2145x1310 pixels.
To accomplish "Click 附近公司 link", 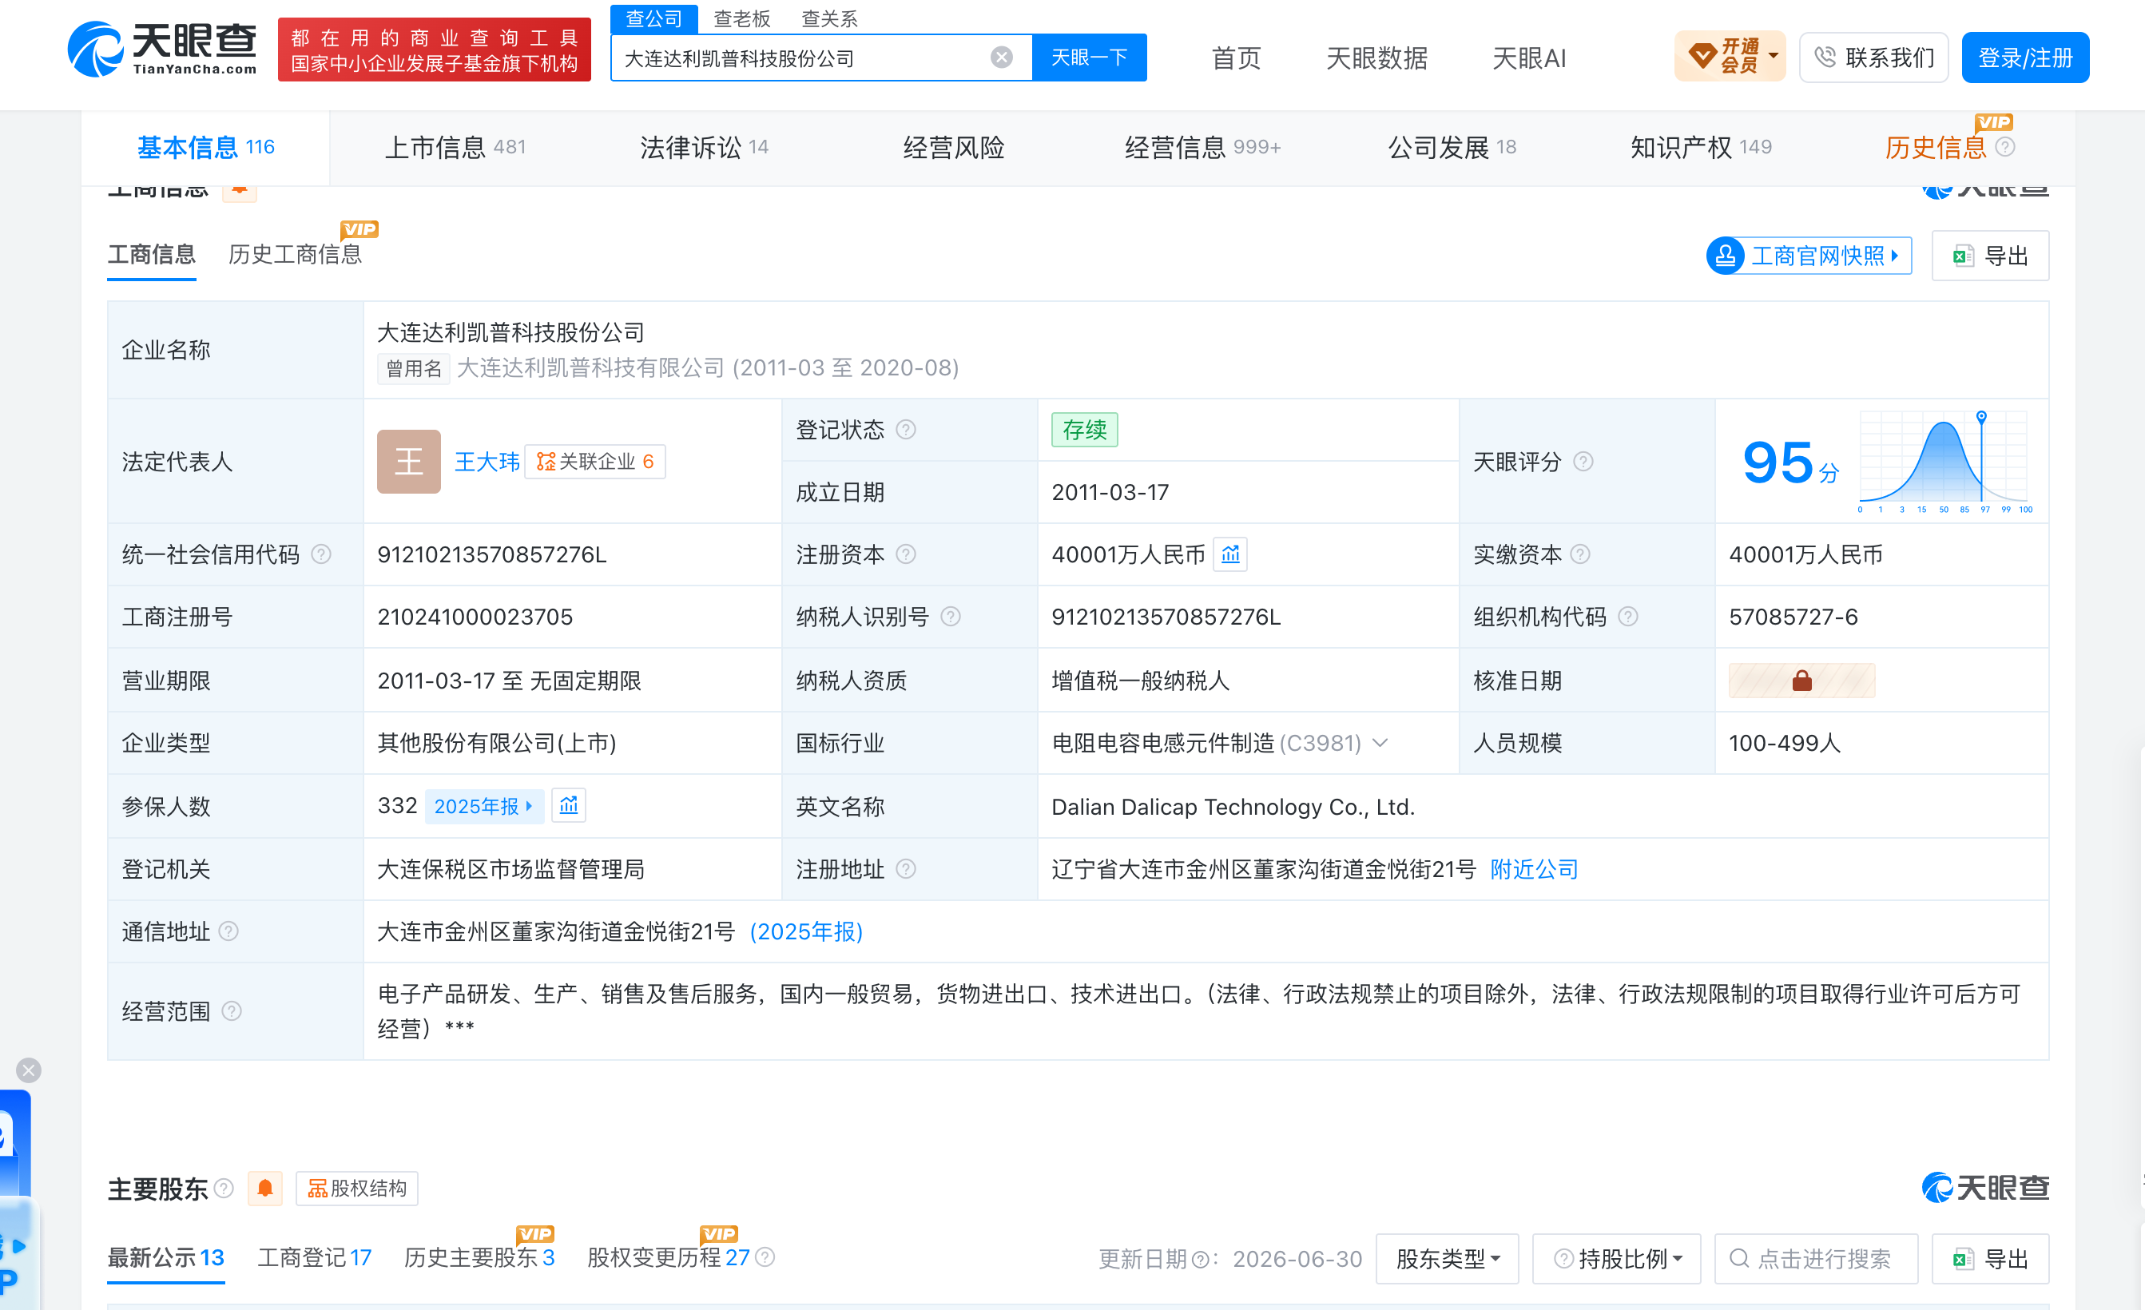I will click(1534, 869).
